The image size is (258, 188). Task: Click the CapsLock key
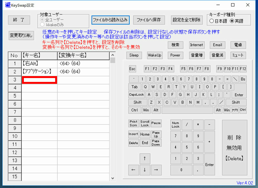click(x=136, y=94)
